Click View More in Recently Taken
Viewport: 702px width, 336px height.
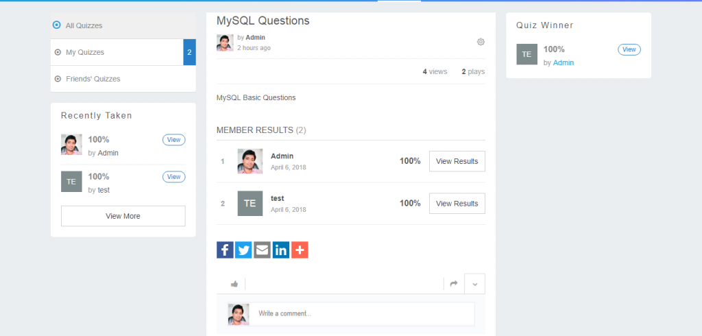pos(123,216)
